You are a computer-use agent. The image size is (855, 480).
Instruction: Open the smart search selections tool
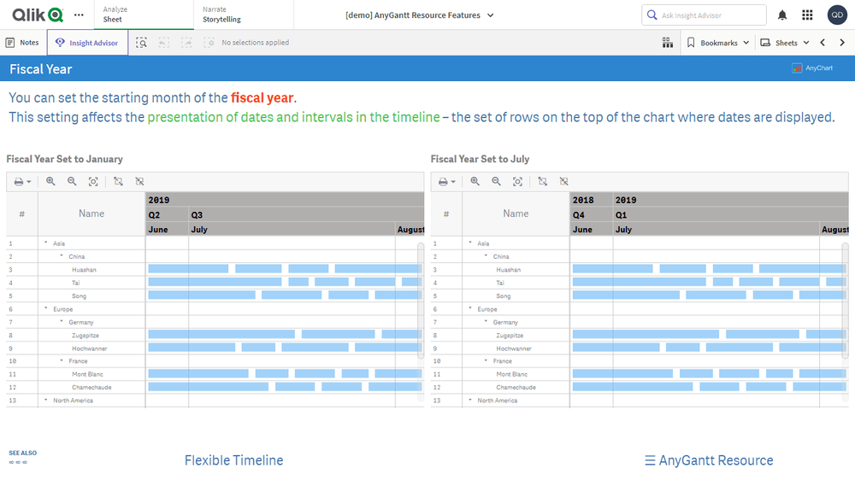(142, 43)
